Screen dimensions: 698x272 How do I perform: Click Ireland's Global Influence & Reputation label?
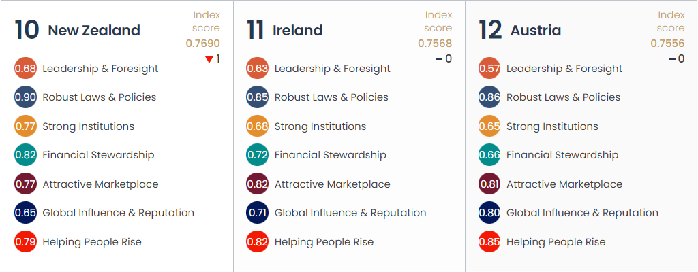tap(350, 213)
